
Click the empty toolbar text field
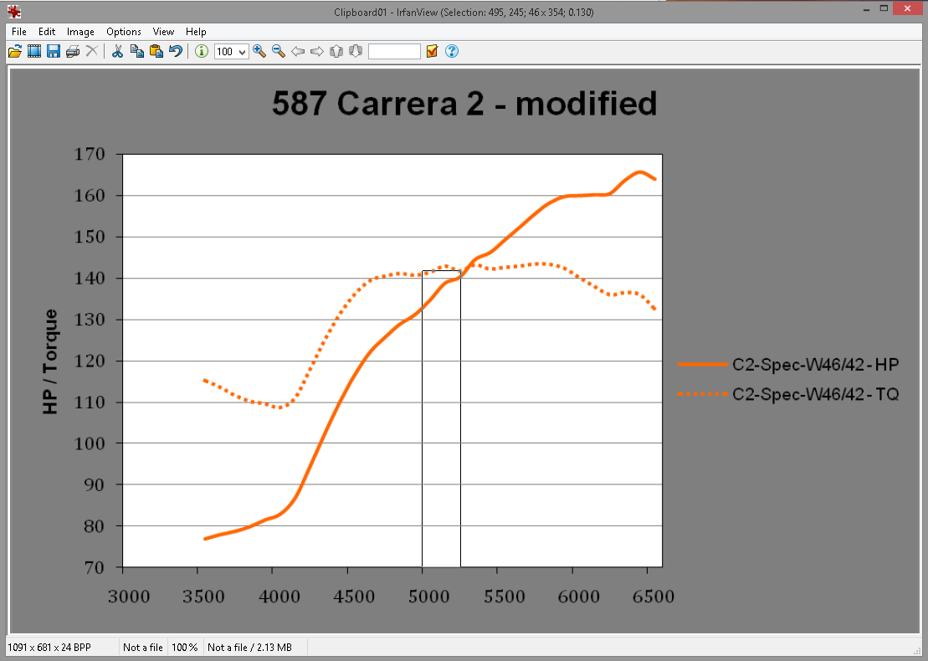(x=394, y=52)
